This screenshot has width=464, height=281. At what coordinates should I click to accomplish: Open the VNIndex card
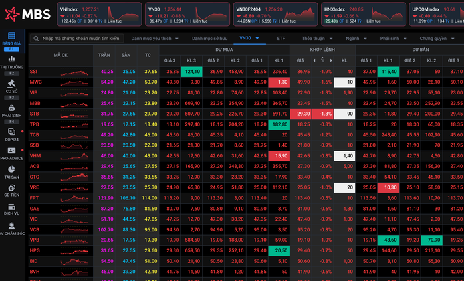pyautogui.click(x=100, y=14)
